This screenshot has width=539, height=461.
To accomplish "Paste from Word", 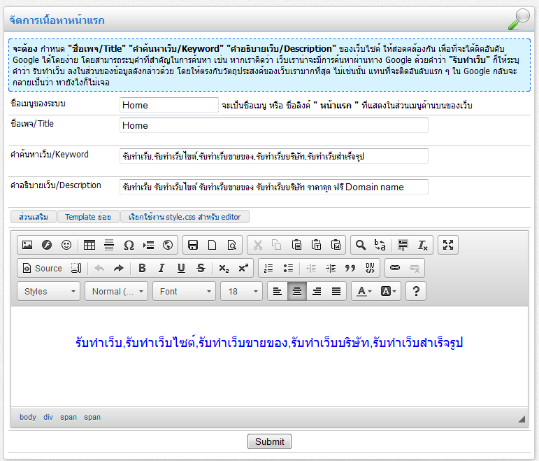I will point(336,245).
